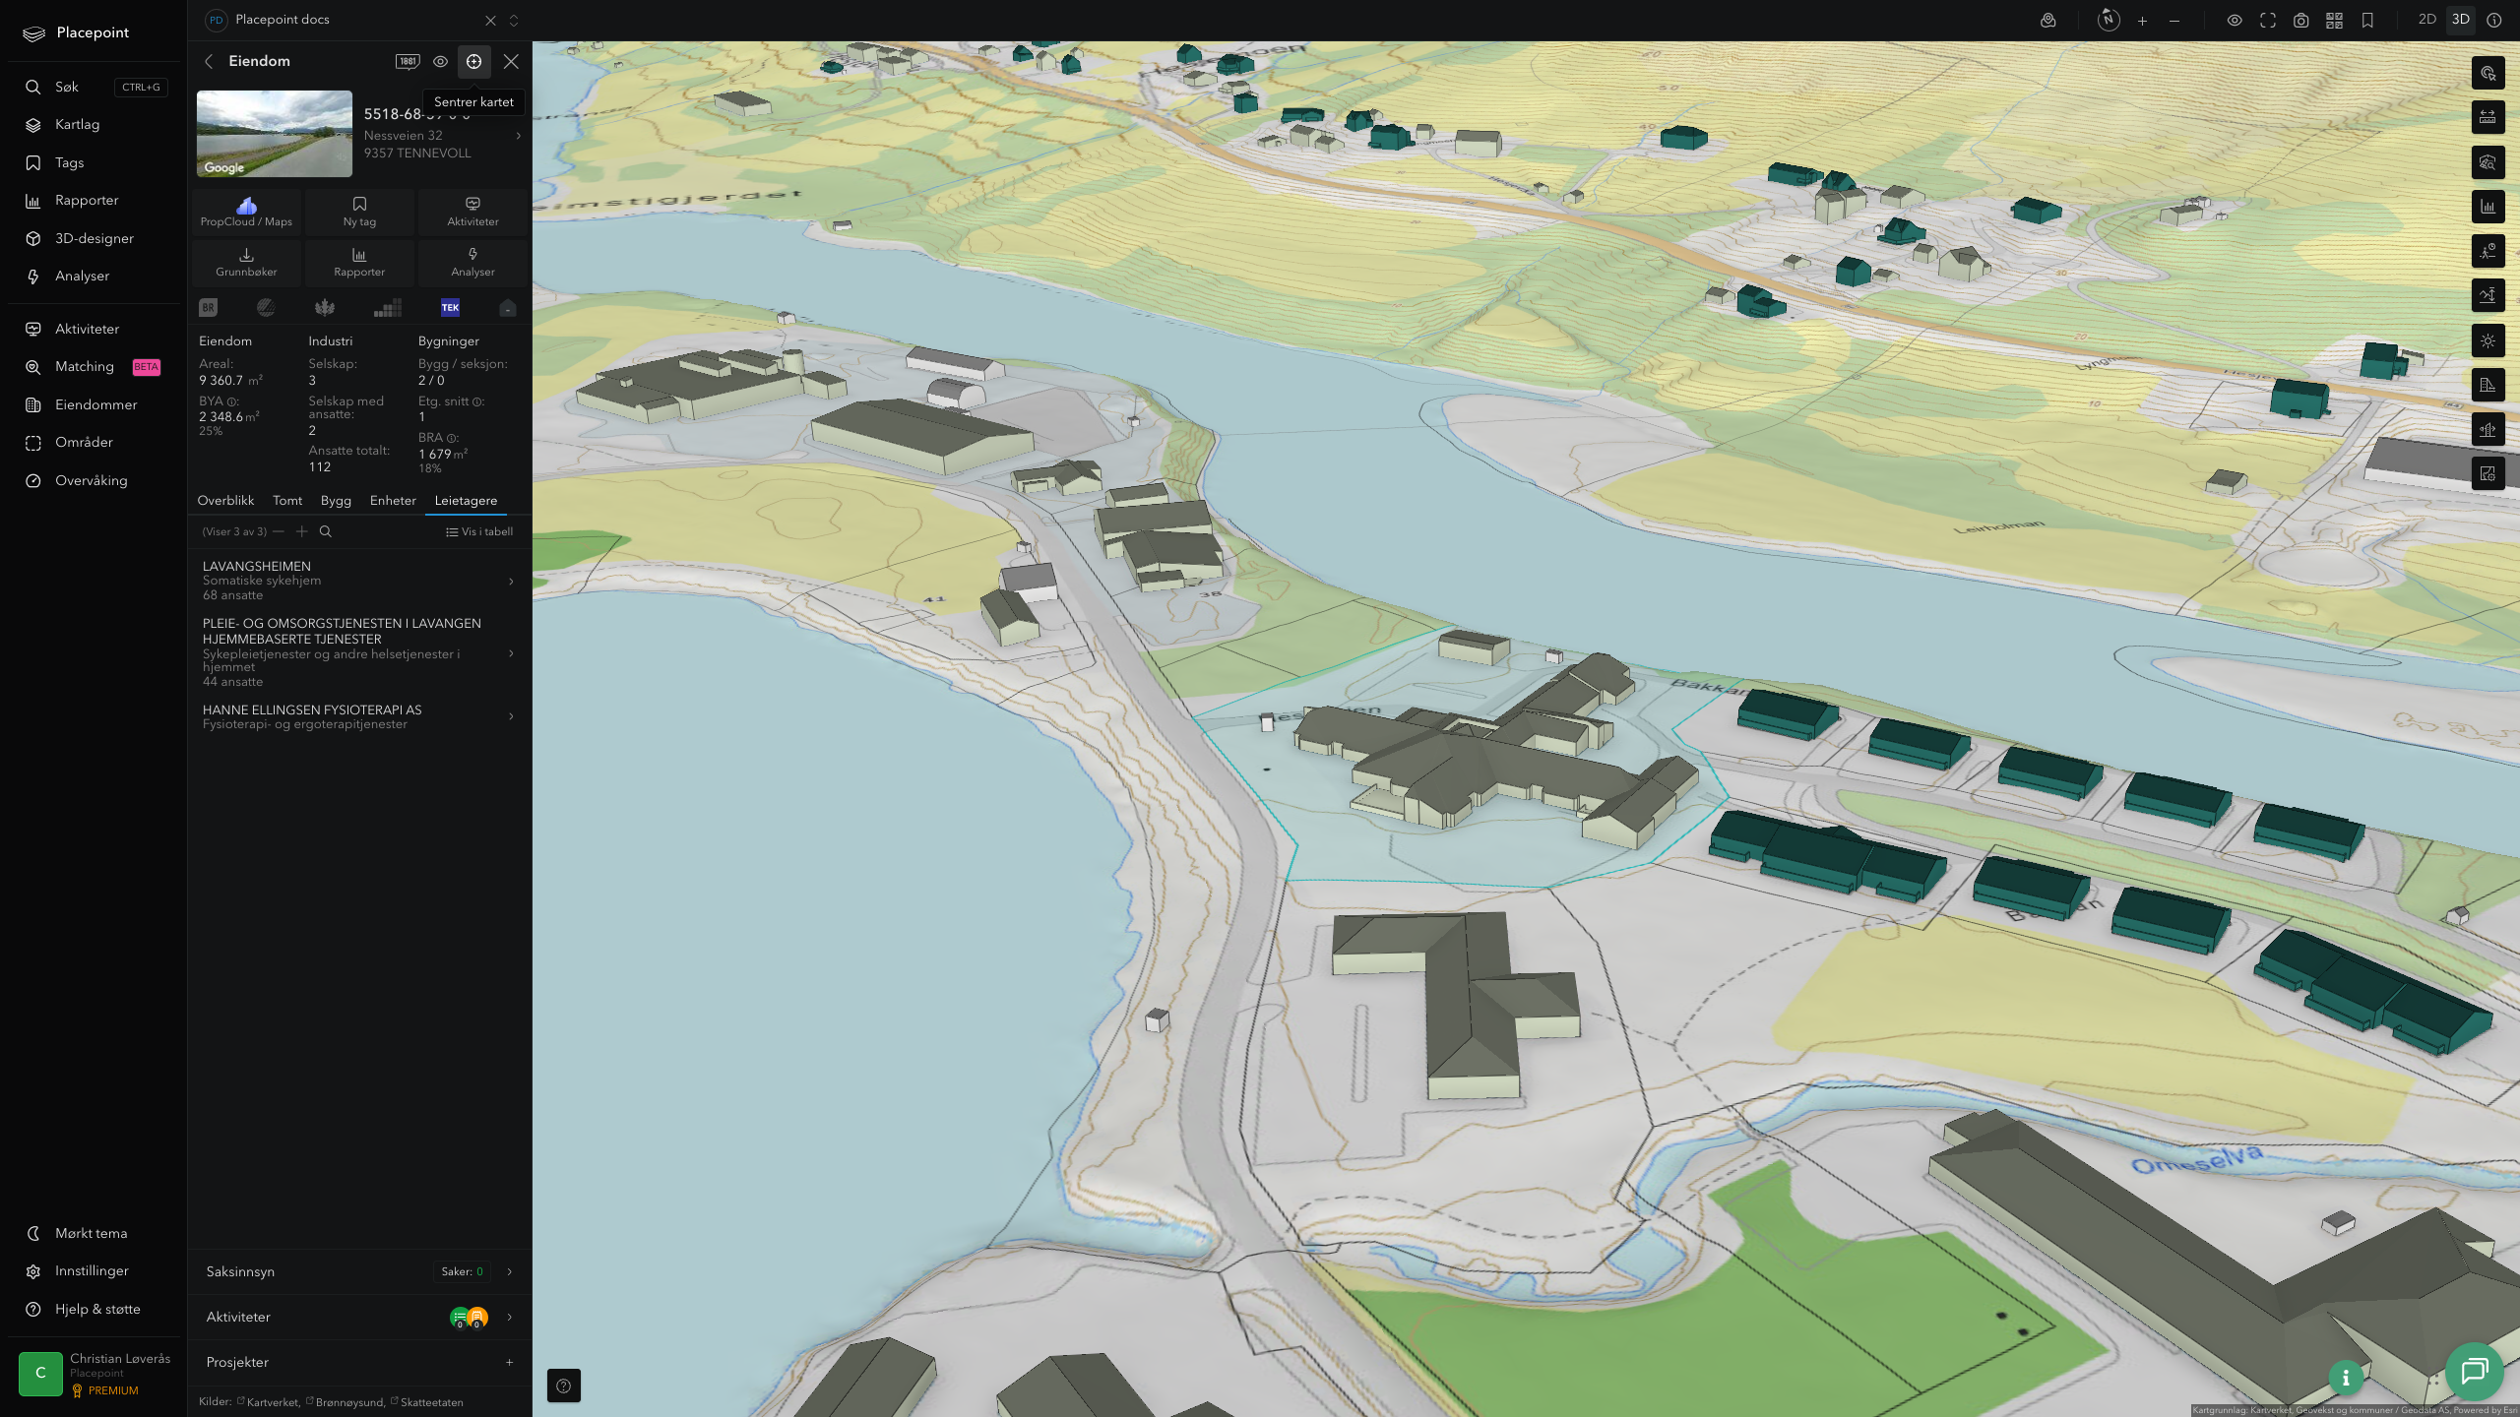Switch to the Enheter tab
Screen dimensions: 2520x1417
tap(393, 501)
